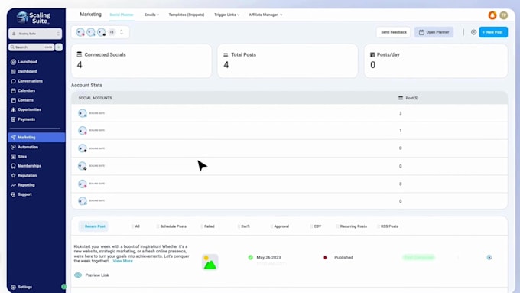Focus the sidebar Search field

click(x=31, y=47)
